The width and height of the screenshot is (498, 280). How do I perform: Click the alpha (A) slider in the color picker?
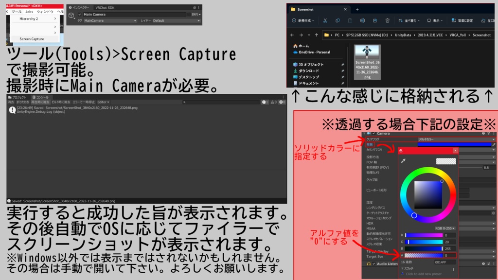(424, 255)
